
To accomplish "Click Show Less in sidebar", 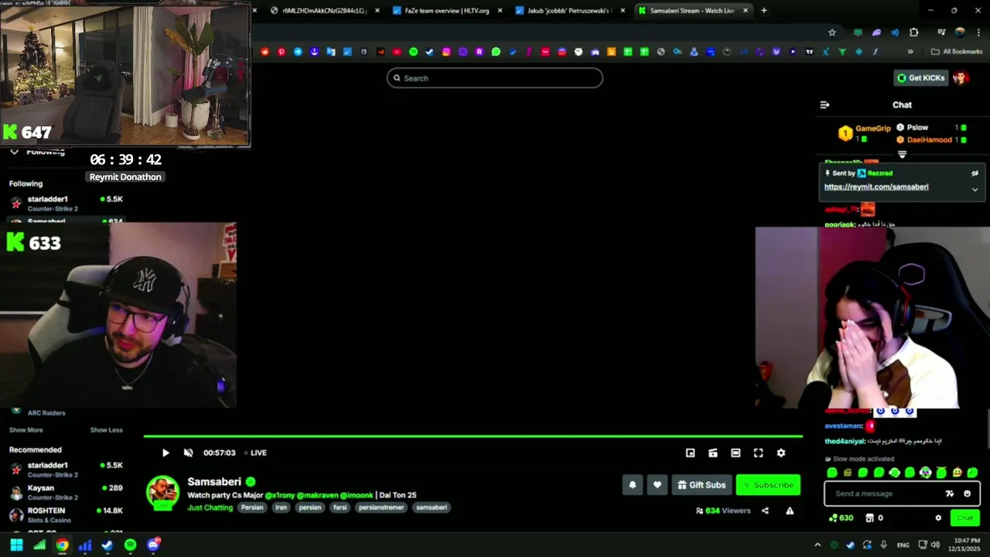I will (x=106, y=430).
